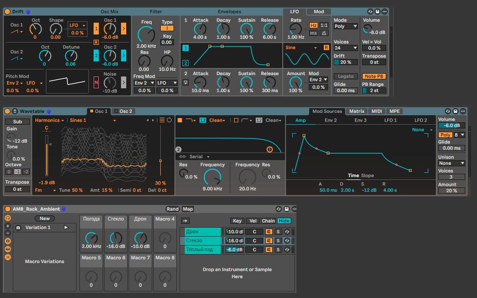Click the save snapshot camera icon for Variation 1
The image size is (477, 298).
tap(18, 228)
